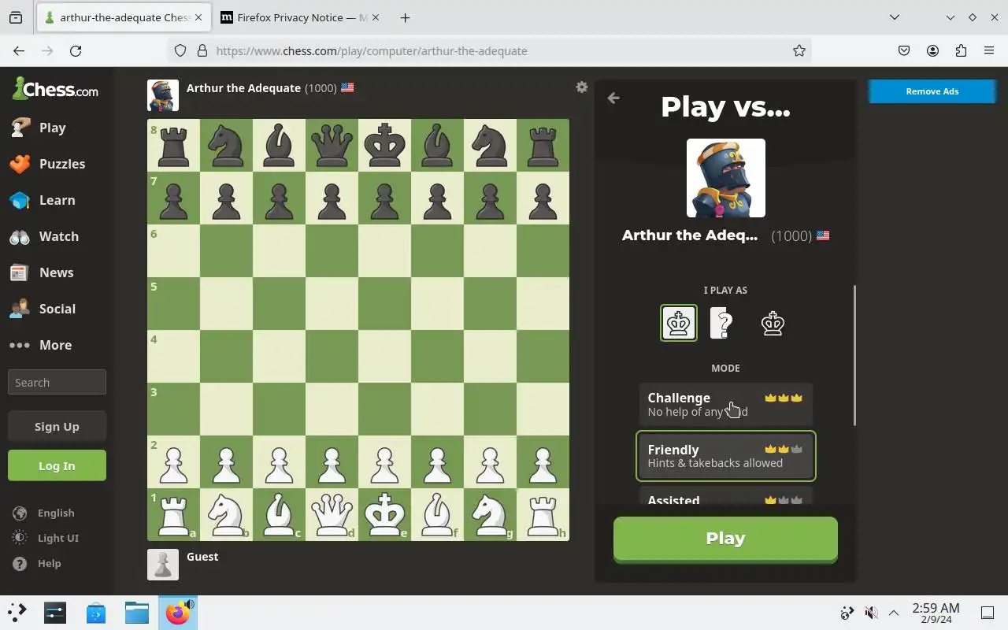Choose Challenge mode
1008x630 pixels.
725,404
